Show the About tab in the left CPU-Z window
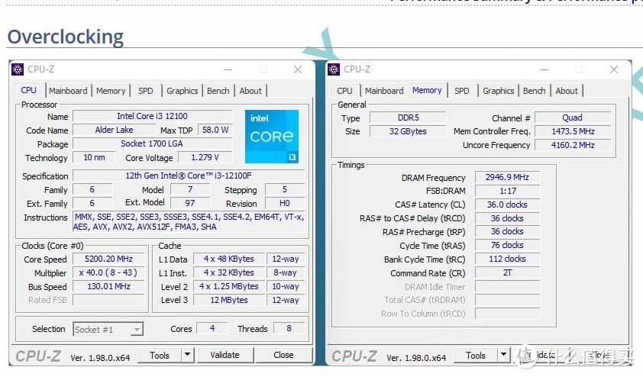 tap(250, 91)
